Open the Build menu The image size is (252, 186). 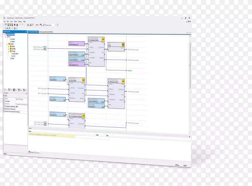15,21
